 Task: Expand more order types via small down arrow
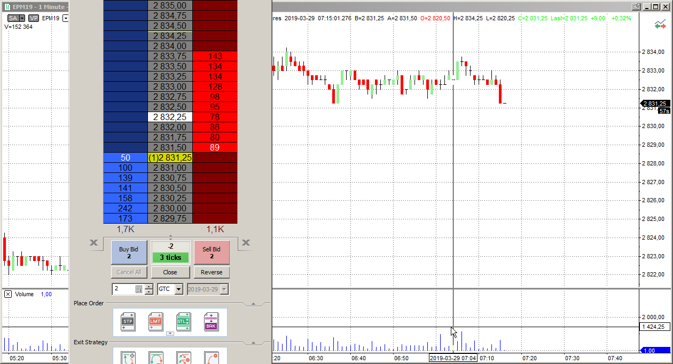(x=170, y=334)
